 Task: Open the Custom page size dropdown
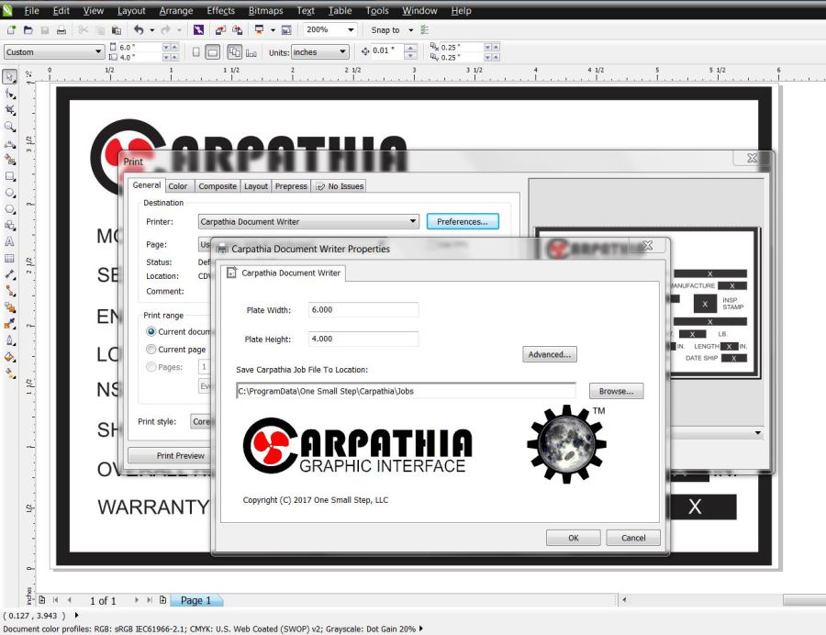[98, 51]
